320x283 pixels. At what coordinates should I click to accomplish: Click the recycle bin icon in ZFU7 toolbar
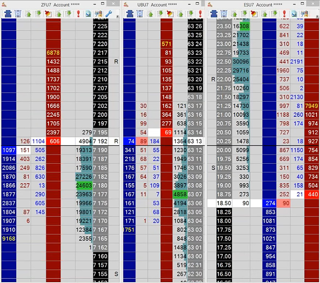click(x=17, y=14)
